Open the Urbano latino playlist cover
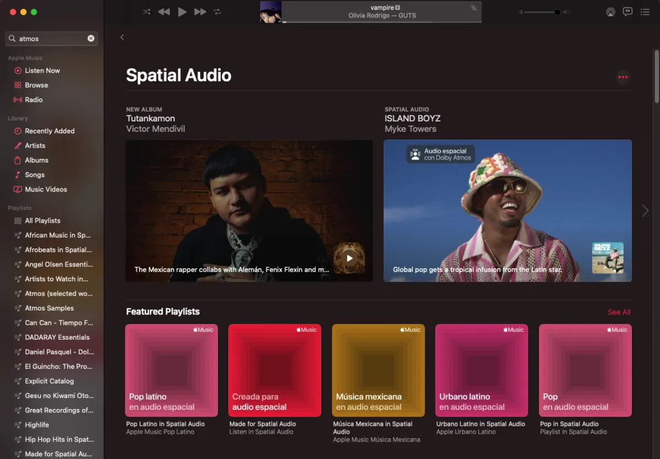 pyautogui.click(x=482, y=370)
